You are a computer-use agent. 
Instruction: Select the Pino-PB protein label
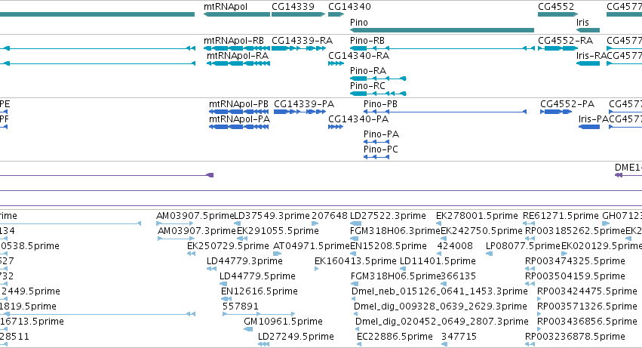pyautogui.click(x=380, y=104)
